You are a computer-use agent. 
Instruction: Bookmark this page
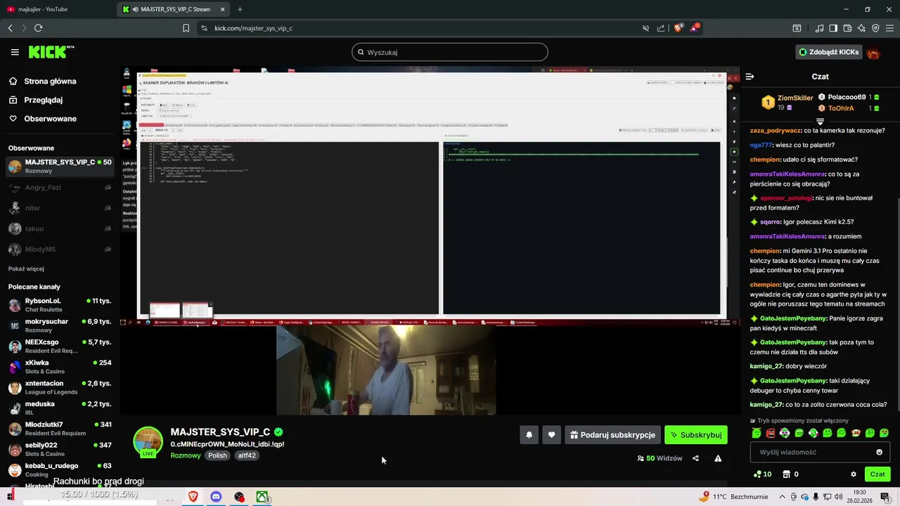coord(186,28)
